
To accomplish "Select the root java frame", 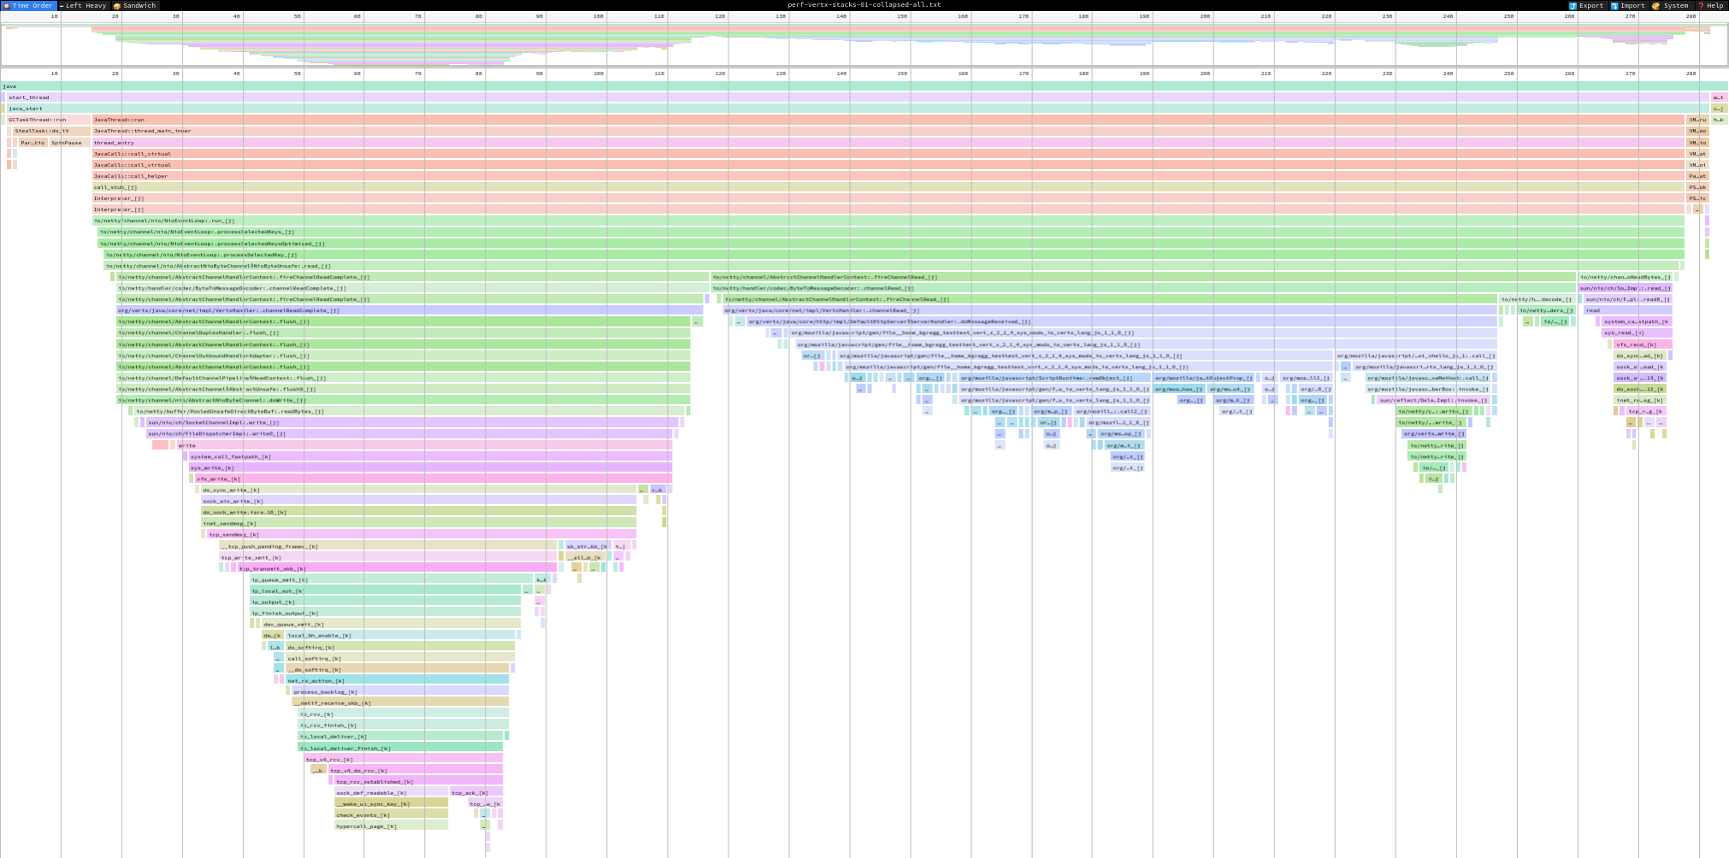I will click(x=864, y=86).
